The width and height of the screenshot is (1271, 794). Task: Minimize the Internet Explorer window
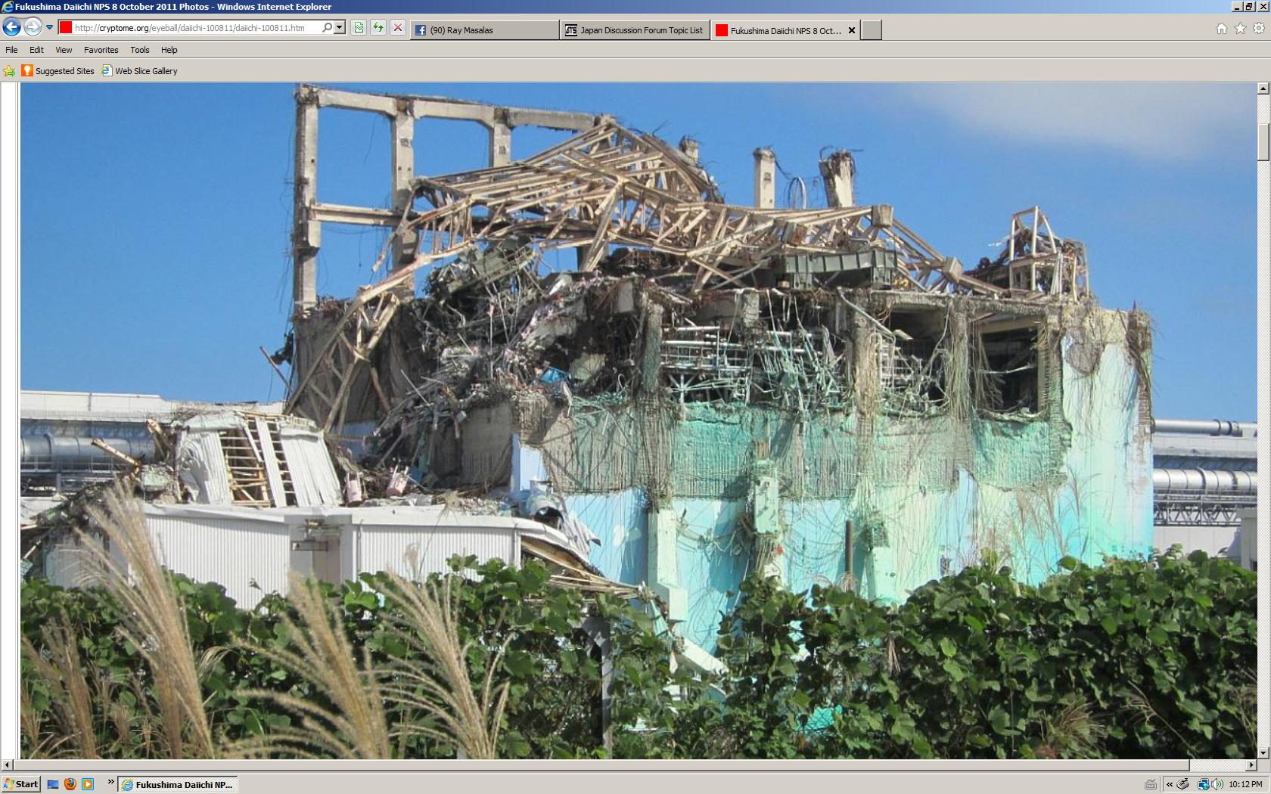[x=1236, y=6]
